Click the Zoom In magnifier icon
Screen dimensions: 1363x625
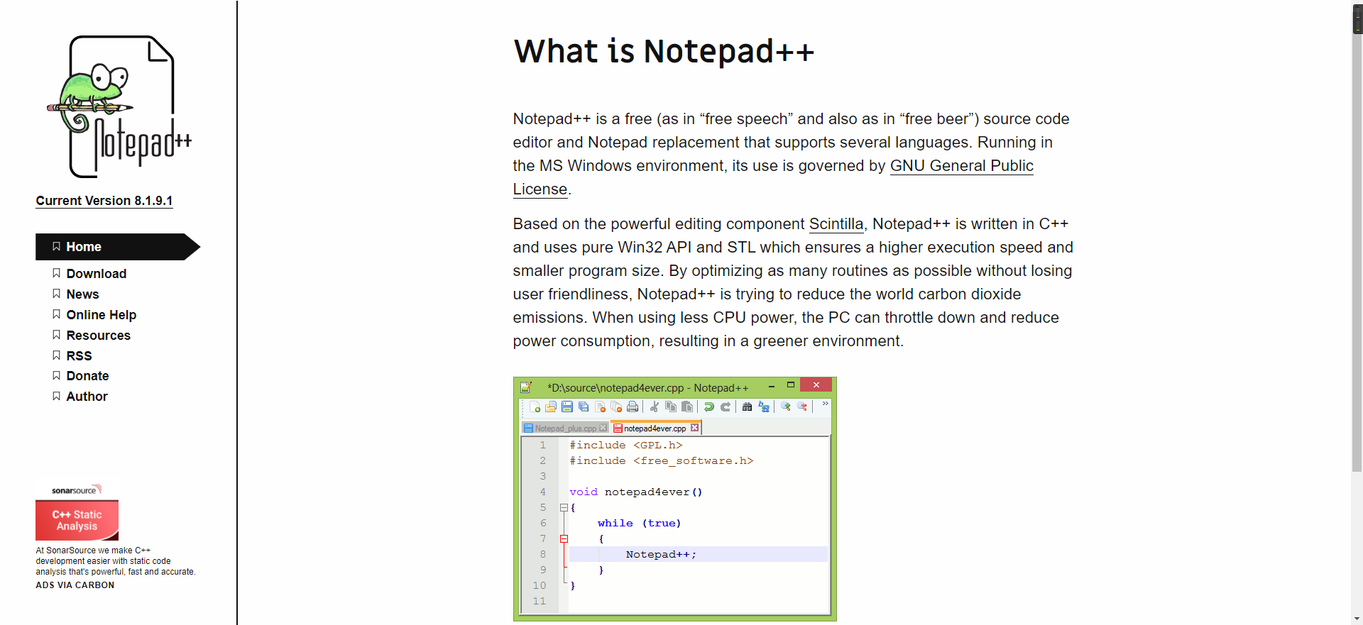tap(786, 406)
